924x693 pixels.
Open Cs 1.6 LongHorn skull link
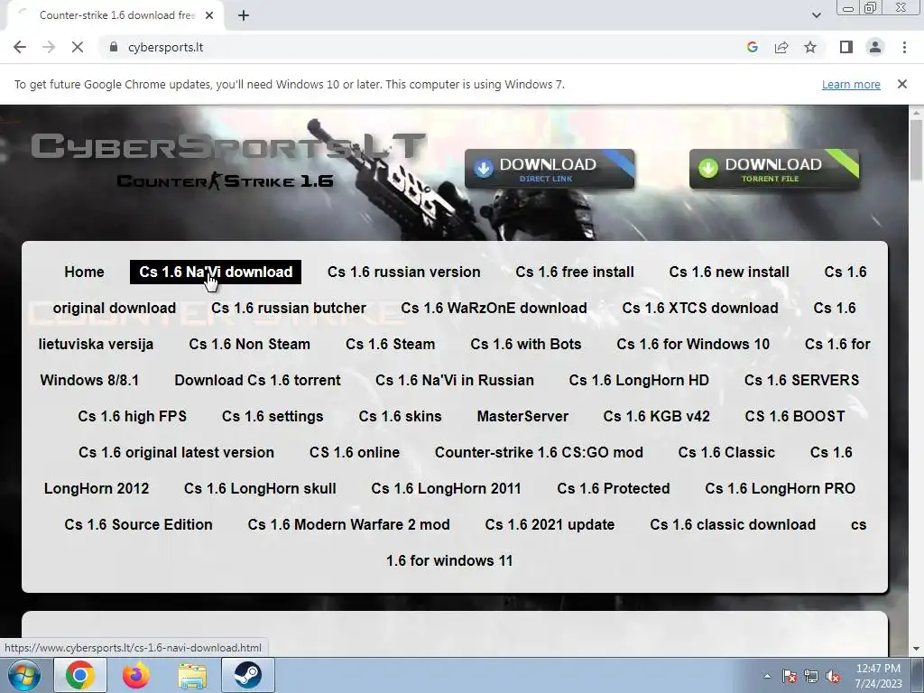pyautogui.click(x=260, y=488)
